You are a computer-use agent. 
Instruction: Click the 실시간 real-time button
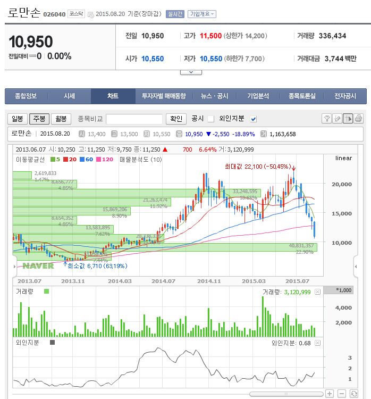[x=175, y=14]
